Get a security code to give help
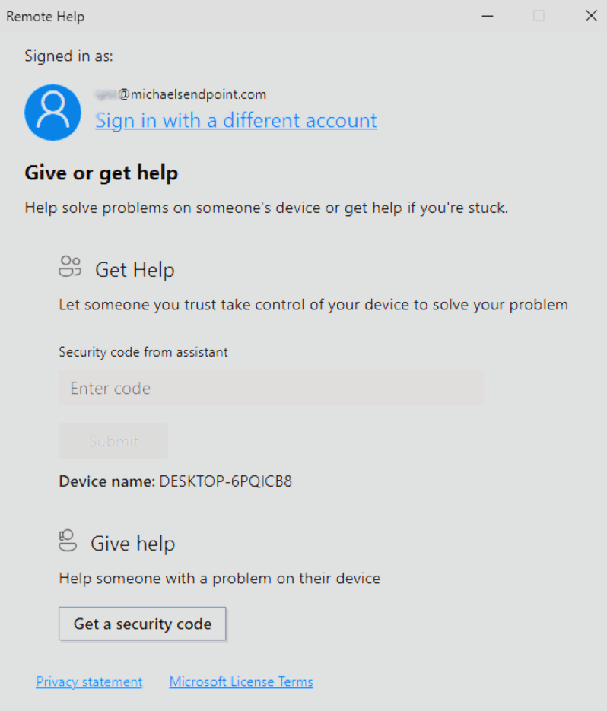The image size is (607, 711). [142, 624]
